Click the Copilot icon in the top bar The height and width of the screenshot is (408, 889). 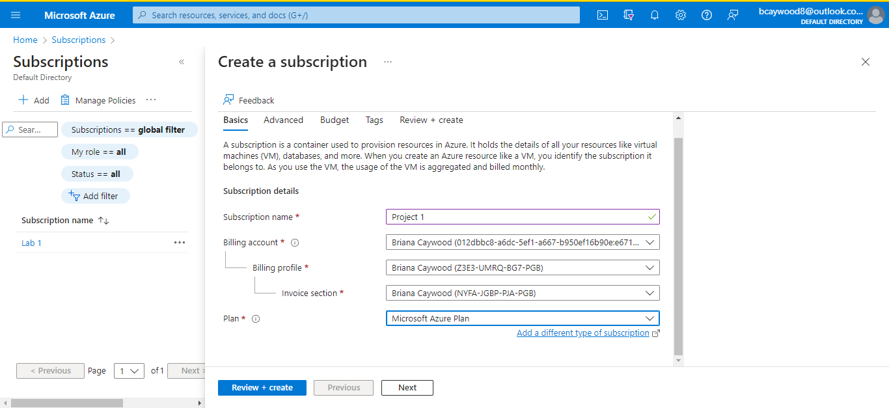[x=629, y=14]
